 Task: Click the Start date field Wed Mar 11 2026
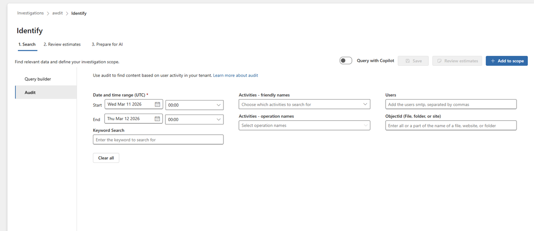(134, 105)
